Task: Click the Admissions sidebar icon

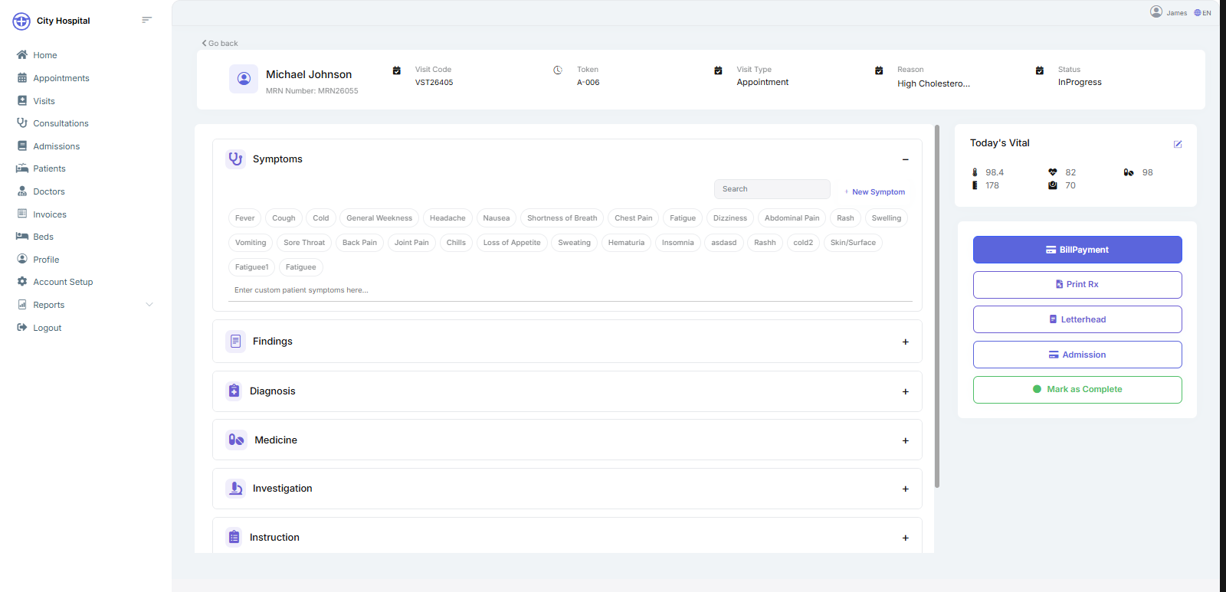Action: click(22, 146)
